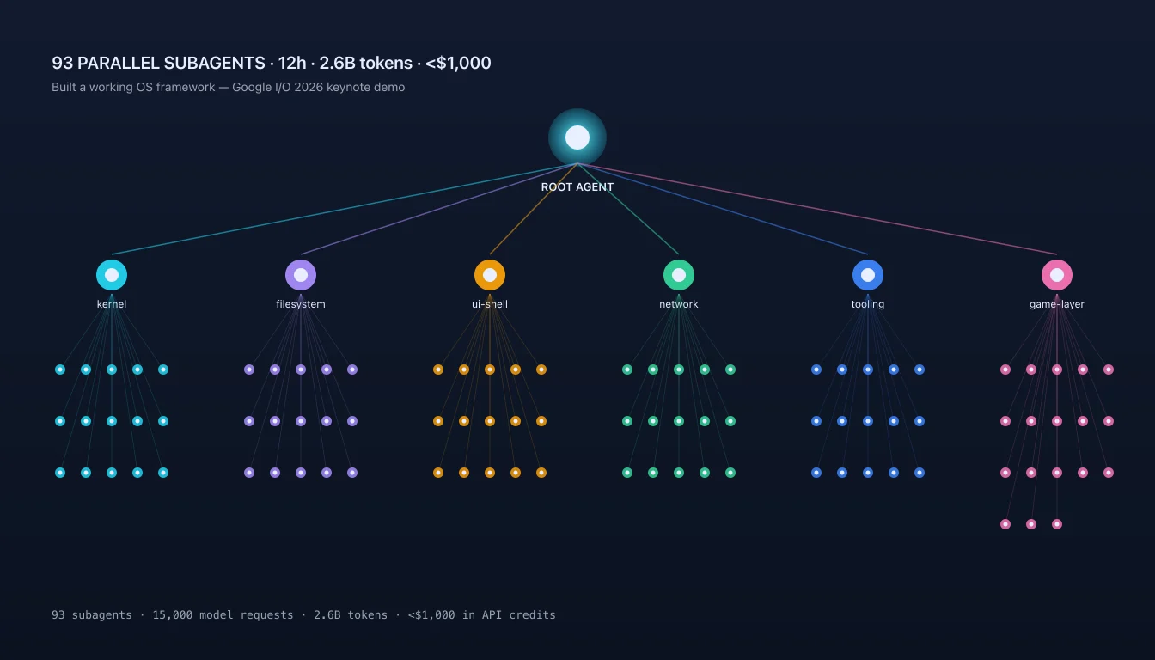Click the 93 PARALLEL SUBAGENTS heading
The width and height of the screenshot is (1155, 660).
tap(272, 63)
